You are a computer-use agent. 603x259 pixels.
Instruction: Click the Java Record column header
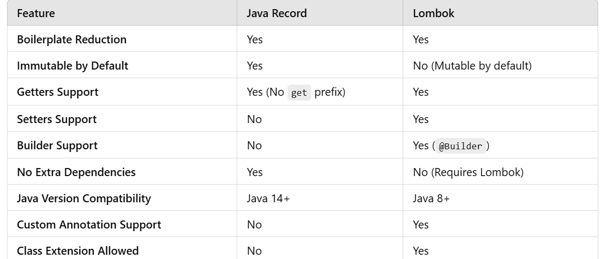276,13
